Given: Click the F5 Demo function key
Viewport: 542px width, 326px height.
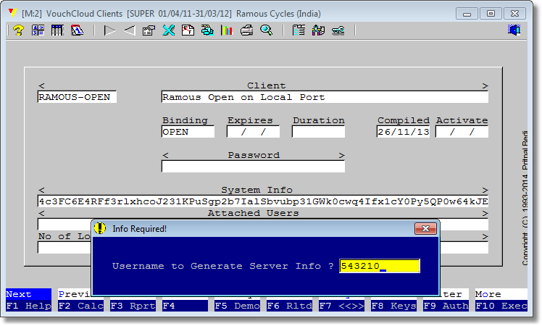Looking at the screenshot, I should pos(237,306).
